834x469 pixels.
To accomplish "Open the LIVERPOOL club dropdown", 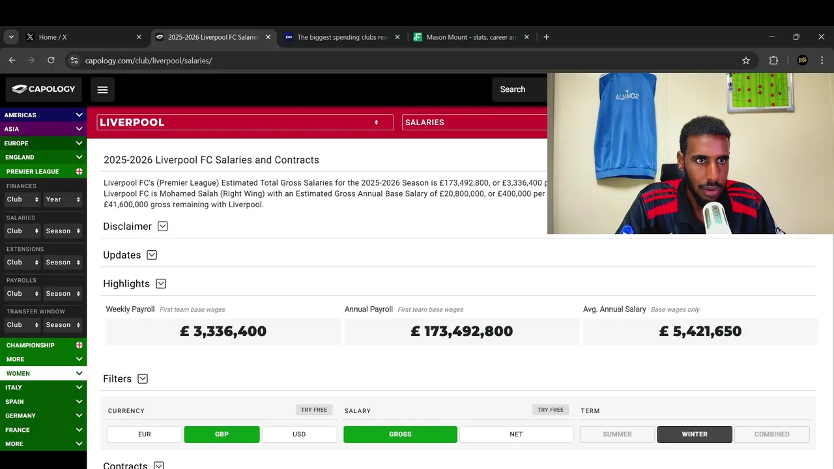I will click(245, 122).
